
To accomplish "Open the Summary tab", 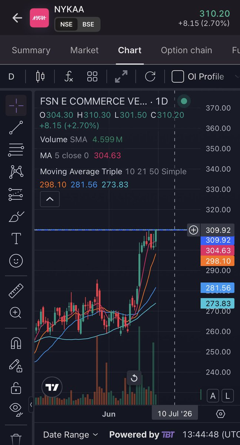I will (31, 50).
